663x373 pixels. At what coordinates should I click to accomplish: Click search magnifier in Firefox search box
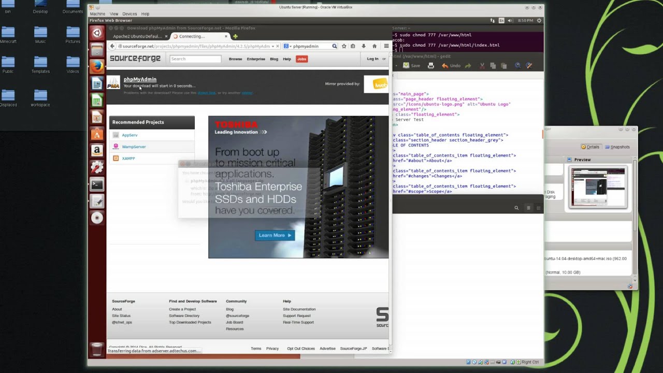(335, 46)
